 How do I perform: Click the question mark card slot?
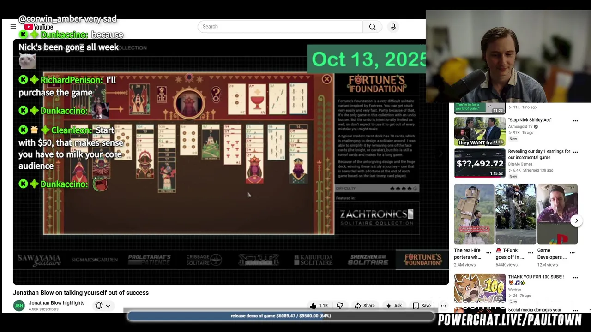(x=216, y=95)
